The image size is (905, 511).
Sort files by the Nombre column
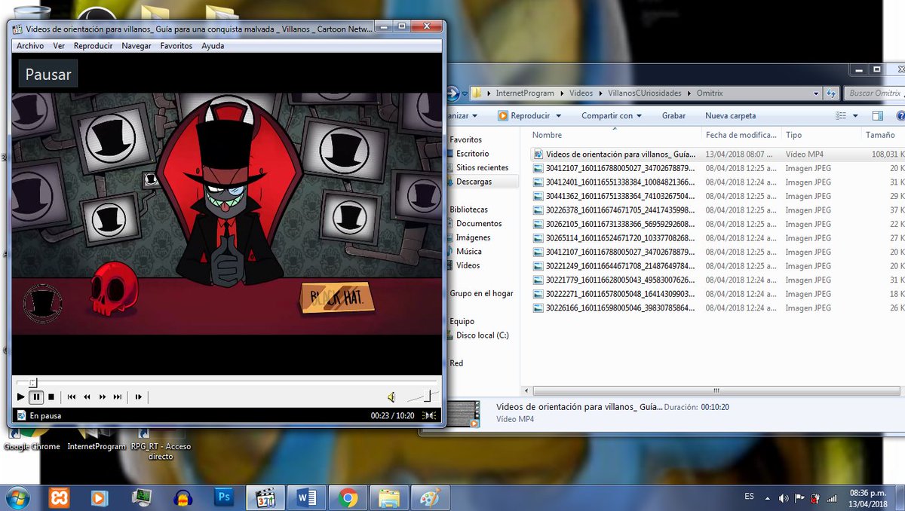tap(615, 135)
